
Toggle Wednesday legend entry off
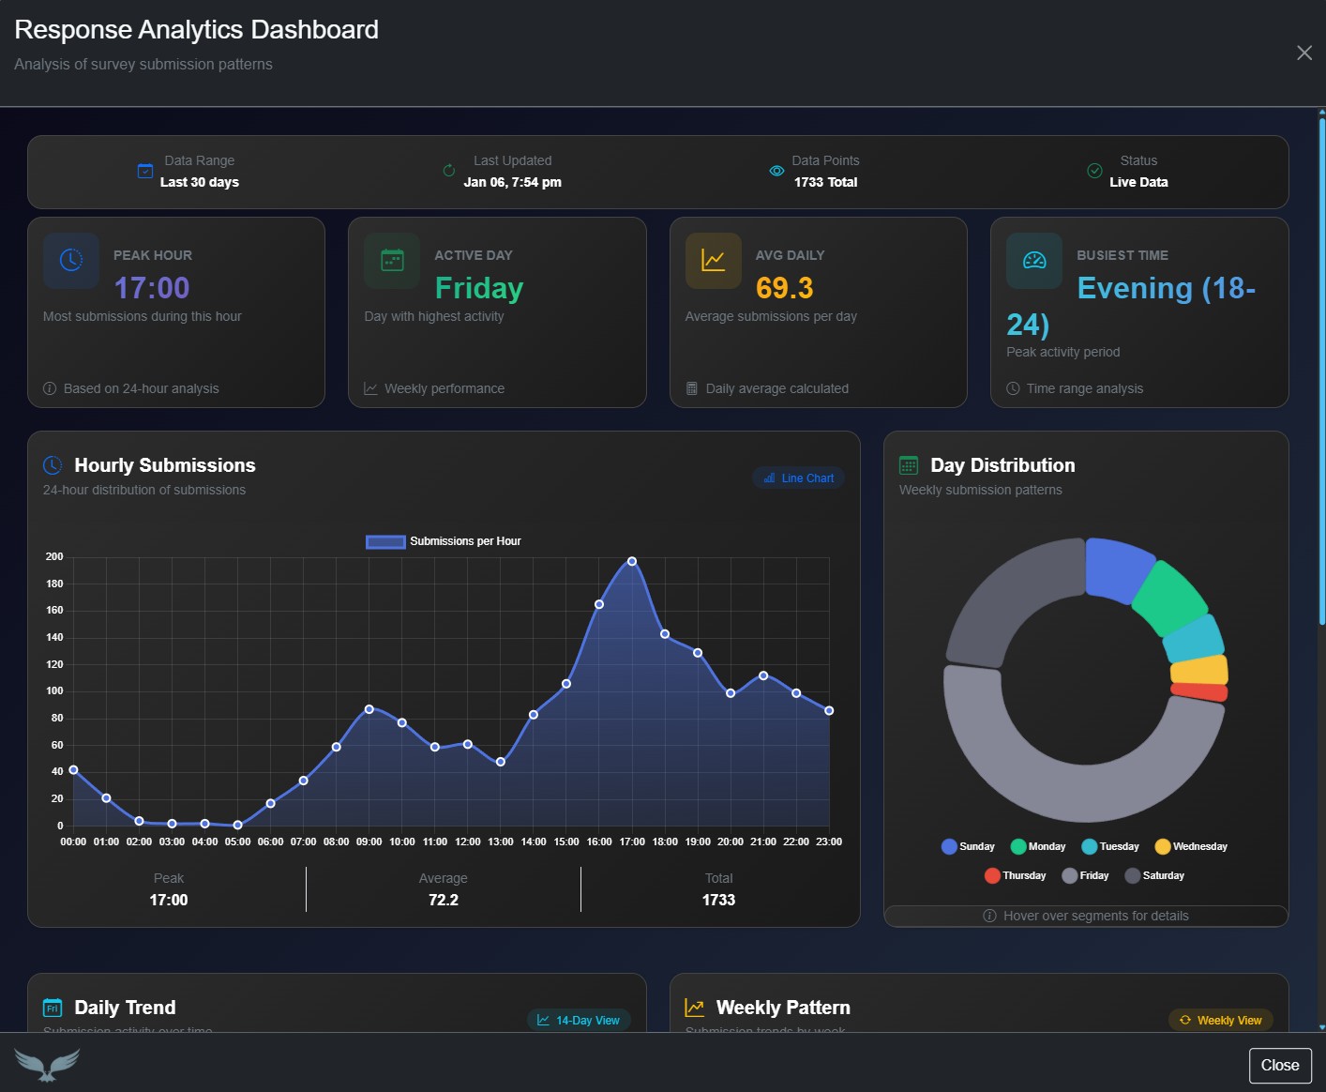point(1191,846)
